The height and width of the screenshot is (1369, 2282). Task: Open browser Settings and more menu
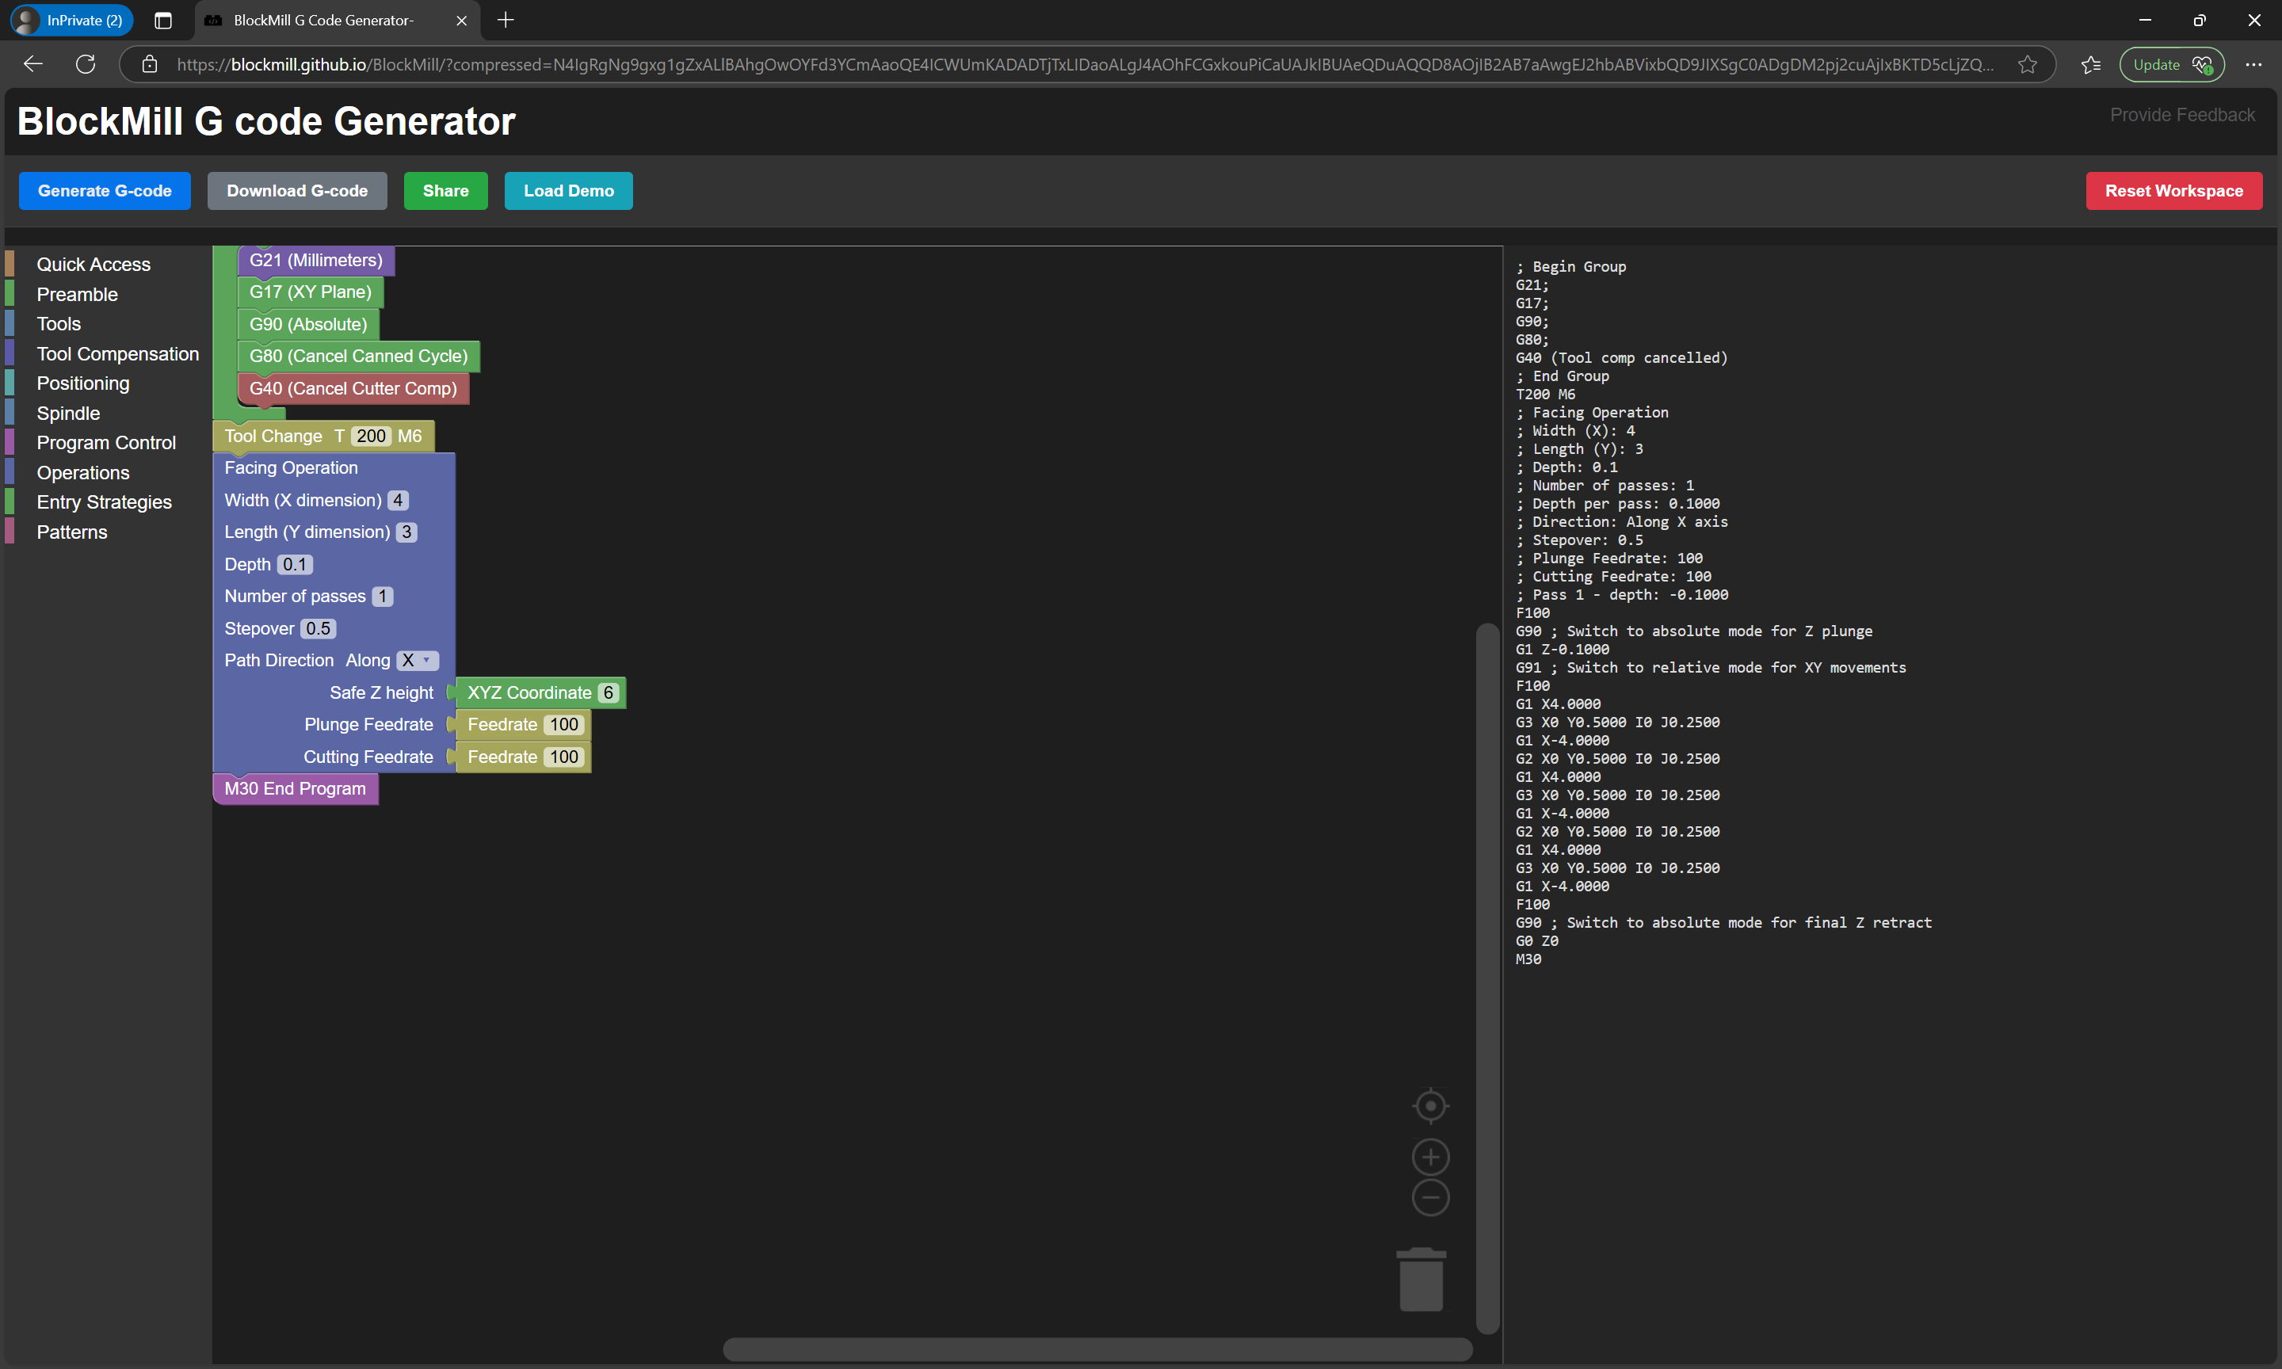pyautogui.click(x=2253, y=65)
